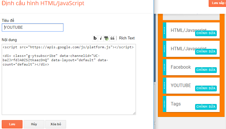
Task: Switch editor to Rich Text mode
Action: [127, 38]
